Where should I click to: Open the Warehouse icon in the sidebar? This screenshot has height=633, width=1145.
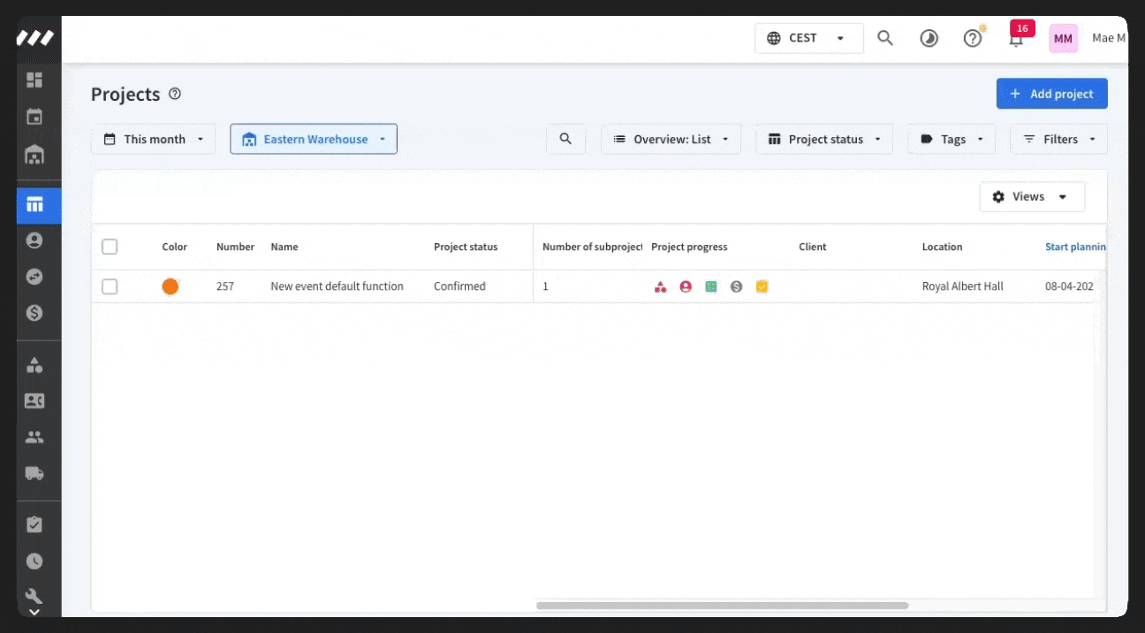[x=34, y=155]
